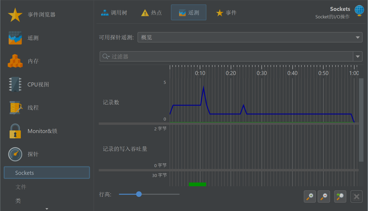This screenshot has width=368, height=211.
Task: Switch to the 调用树 tab
Action: (114, 13)
